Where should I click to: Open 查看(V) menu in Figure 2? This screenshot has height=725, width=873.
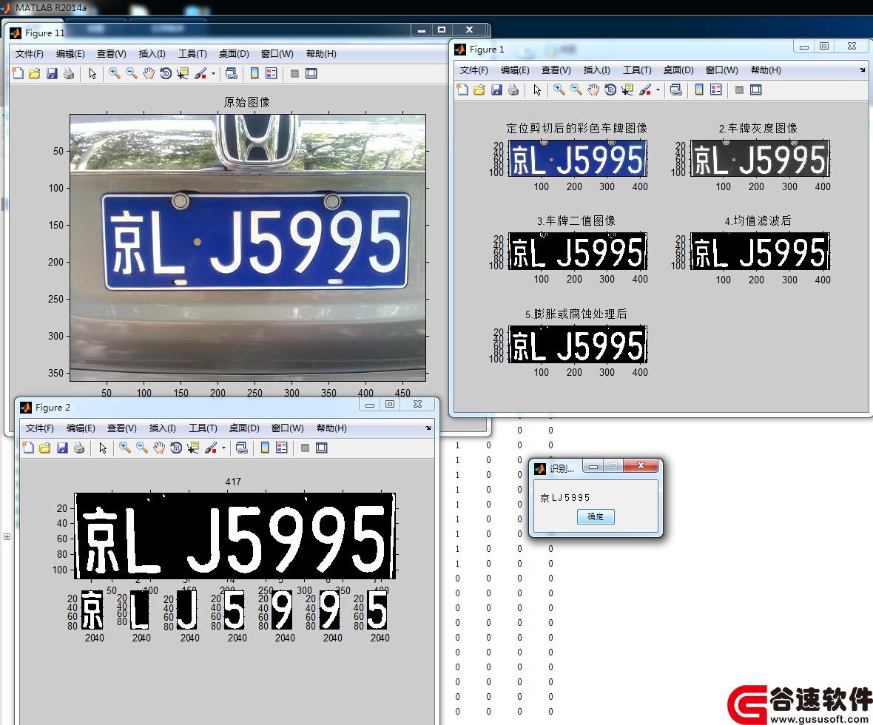pyautogui.click(x=121, y=428)
